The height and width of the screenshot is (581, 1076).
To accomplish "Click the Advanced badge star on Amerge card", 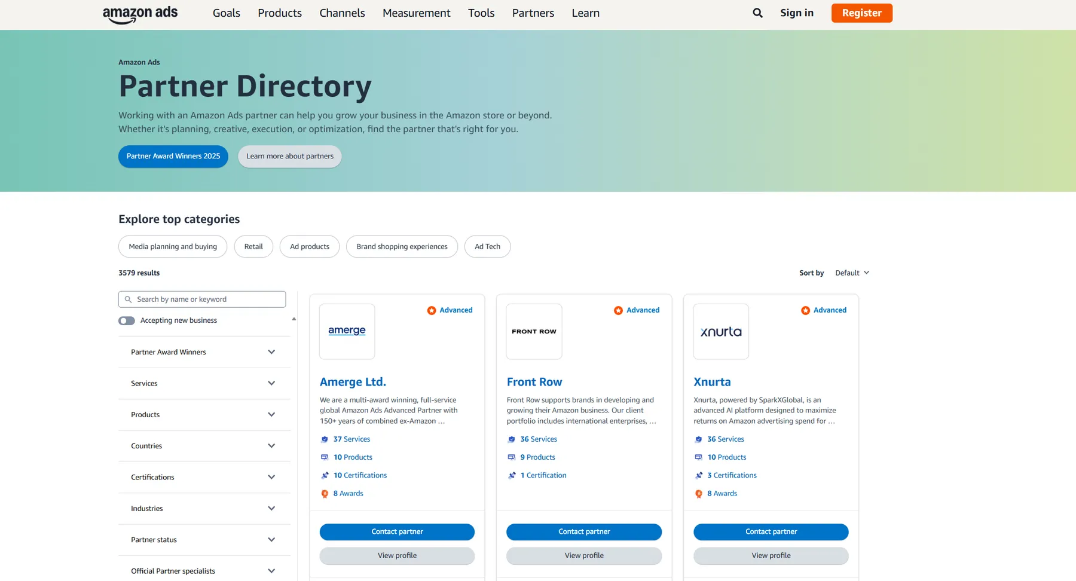I will coord(431,310).
